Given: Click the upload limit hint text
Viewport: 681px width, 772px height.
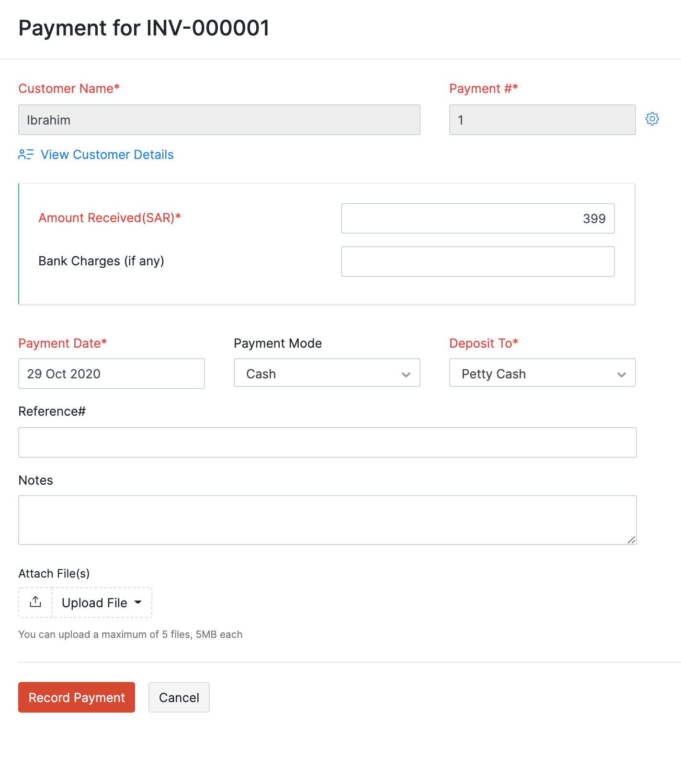Looking at the screenshot, I should (130, 635).
